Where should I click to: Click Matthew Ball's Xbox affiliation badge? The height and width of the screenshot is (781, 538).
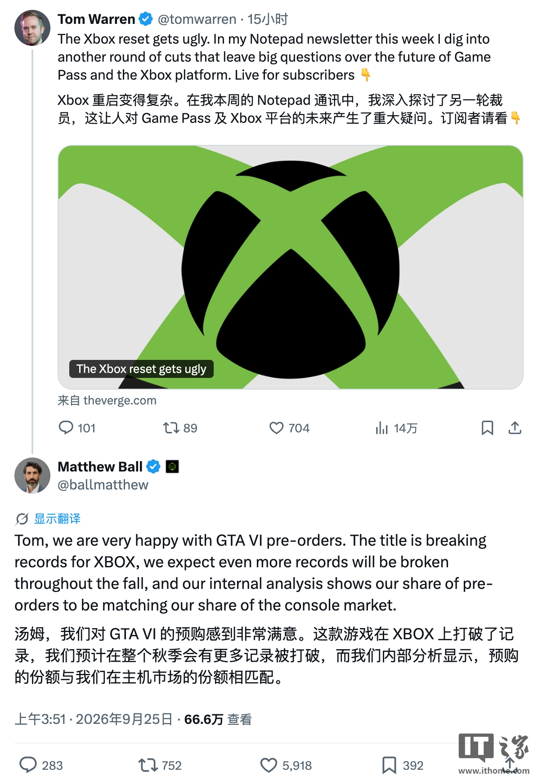coord(172,467)
